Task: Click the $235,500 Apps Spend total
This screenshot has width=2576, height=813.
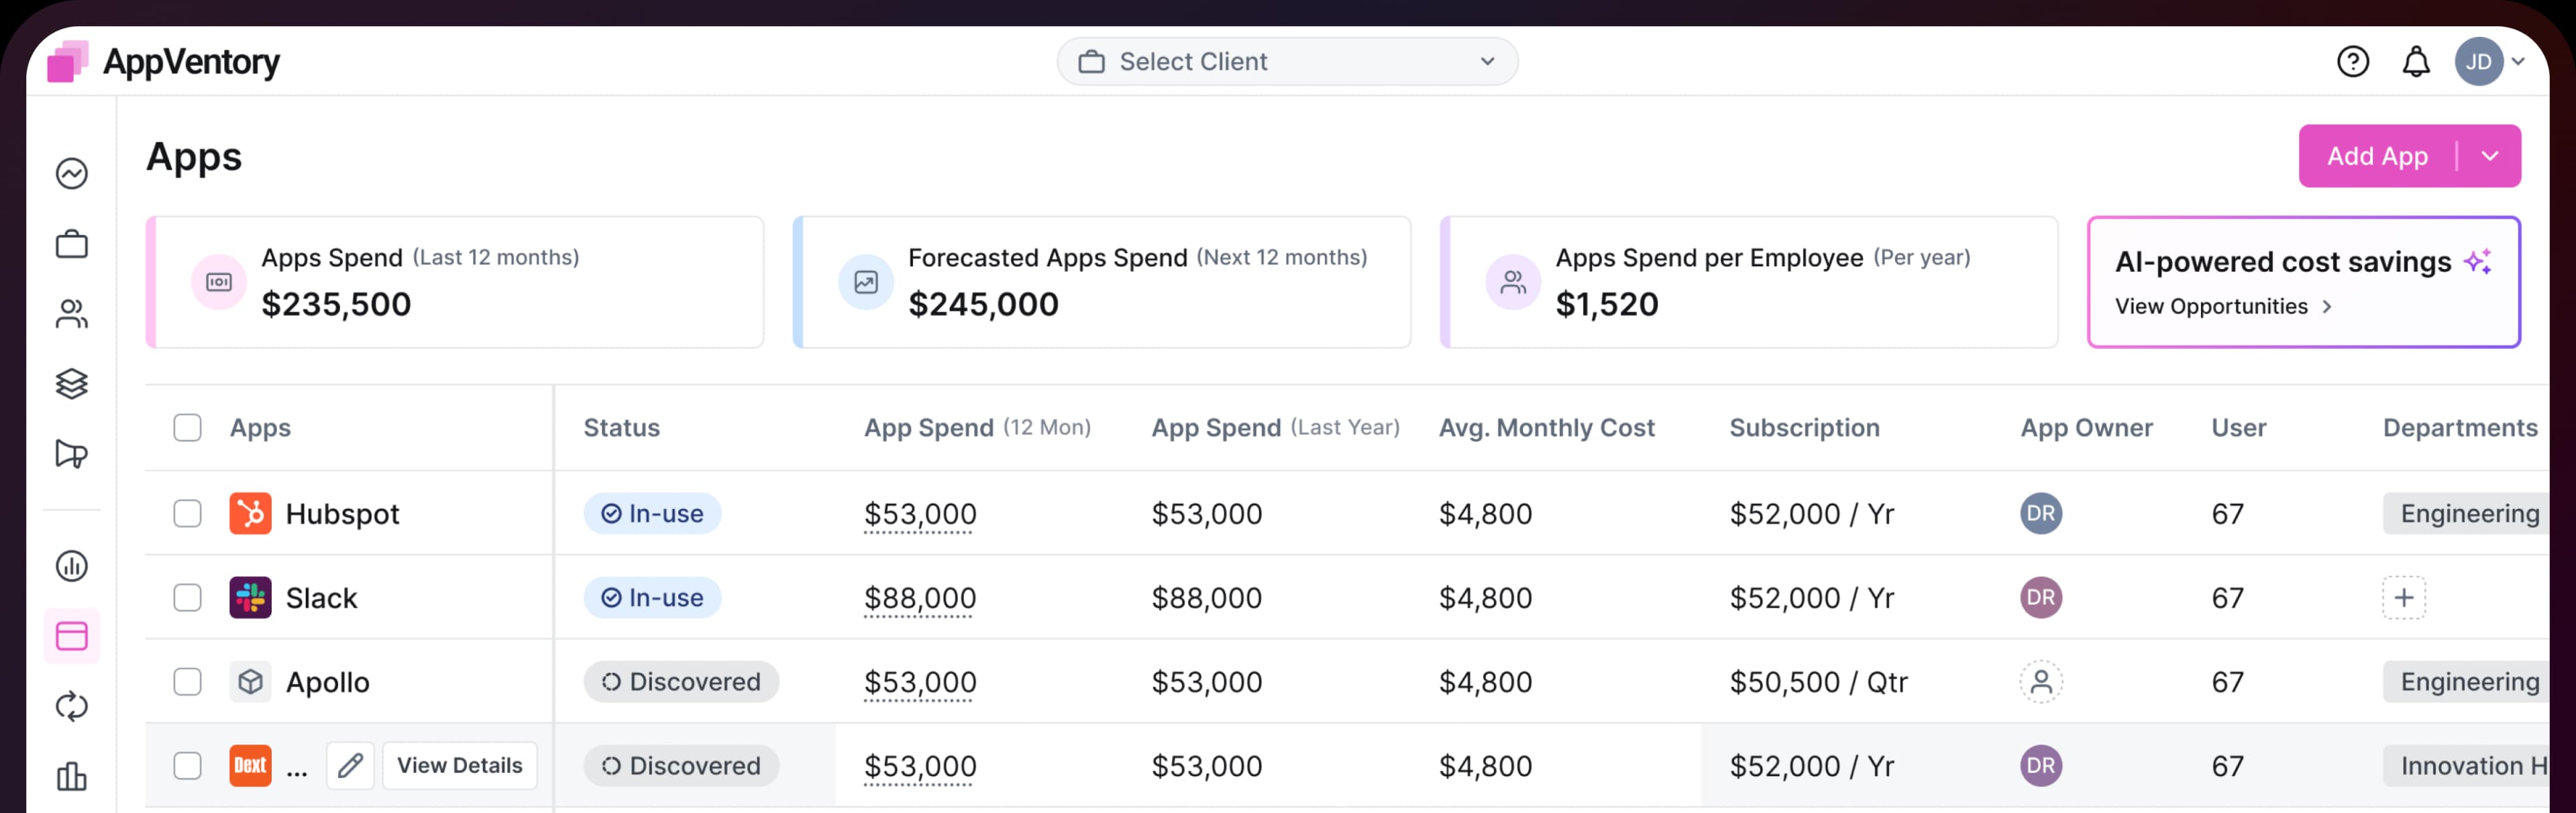Action: point(336,304)
